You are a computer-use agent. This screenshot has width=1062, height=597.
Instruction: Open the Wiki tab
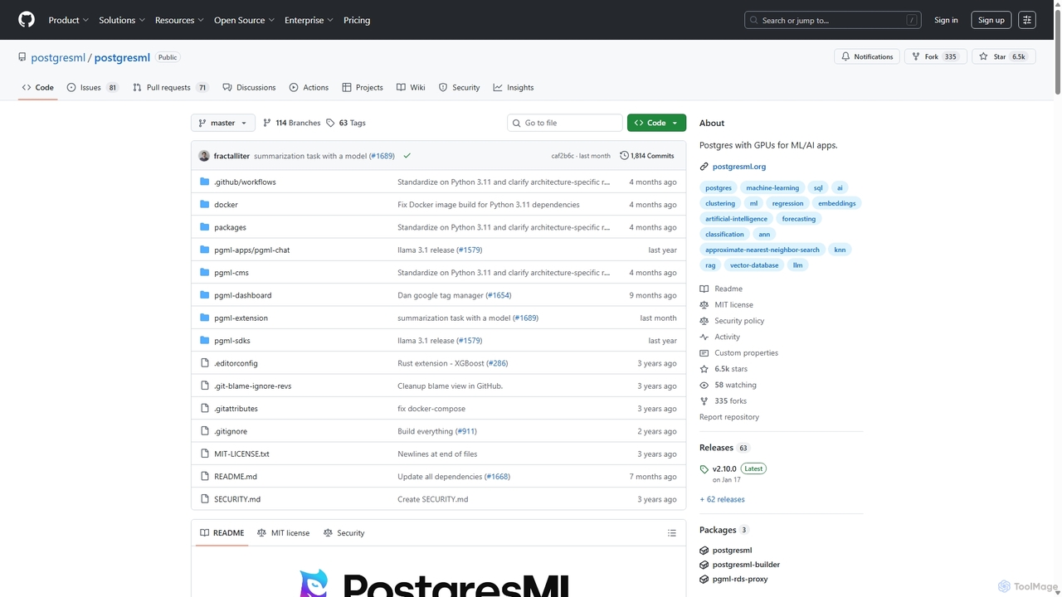click(x=411, y=87)
